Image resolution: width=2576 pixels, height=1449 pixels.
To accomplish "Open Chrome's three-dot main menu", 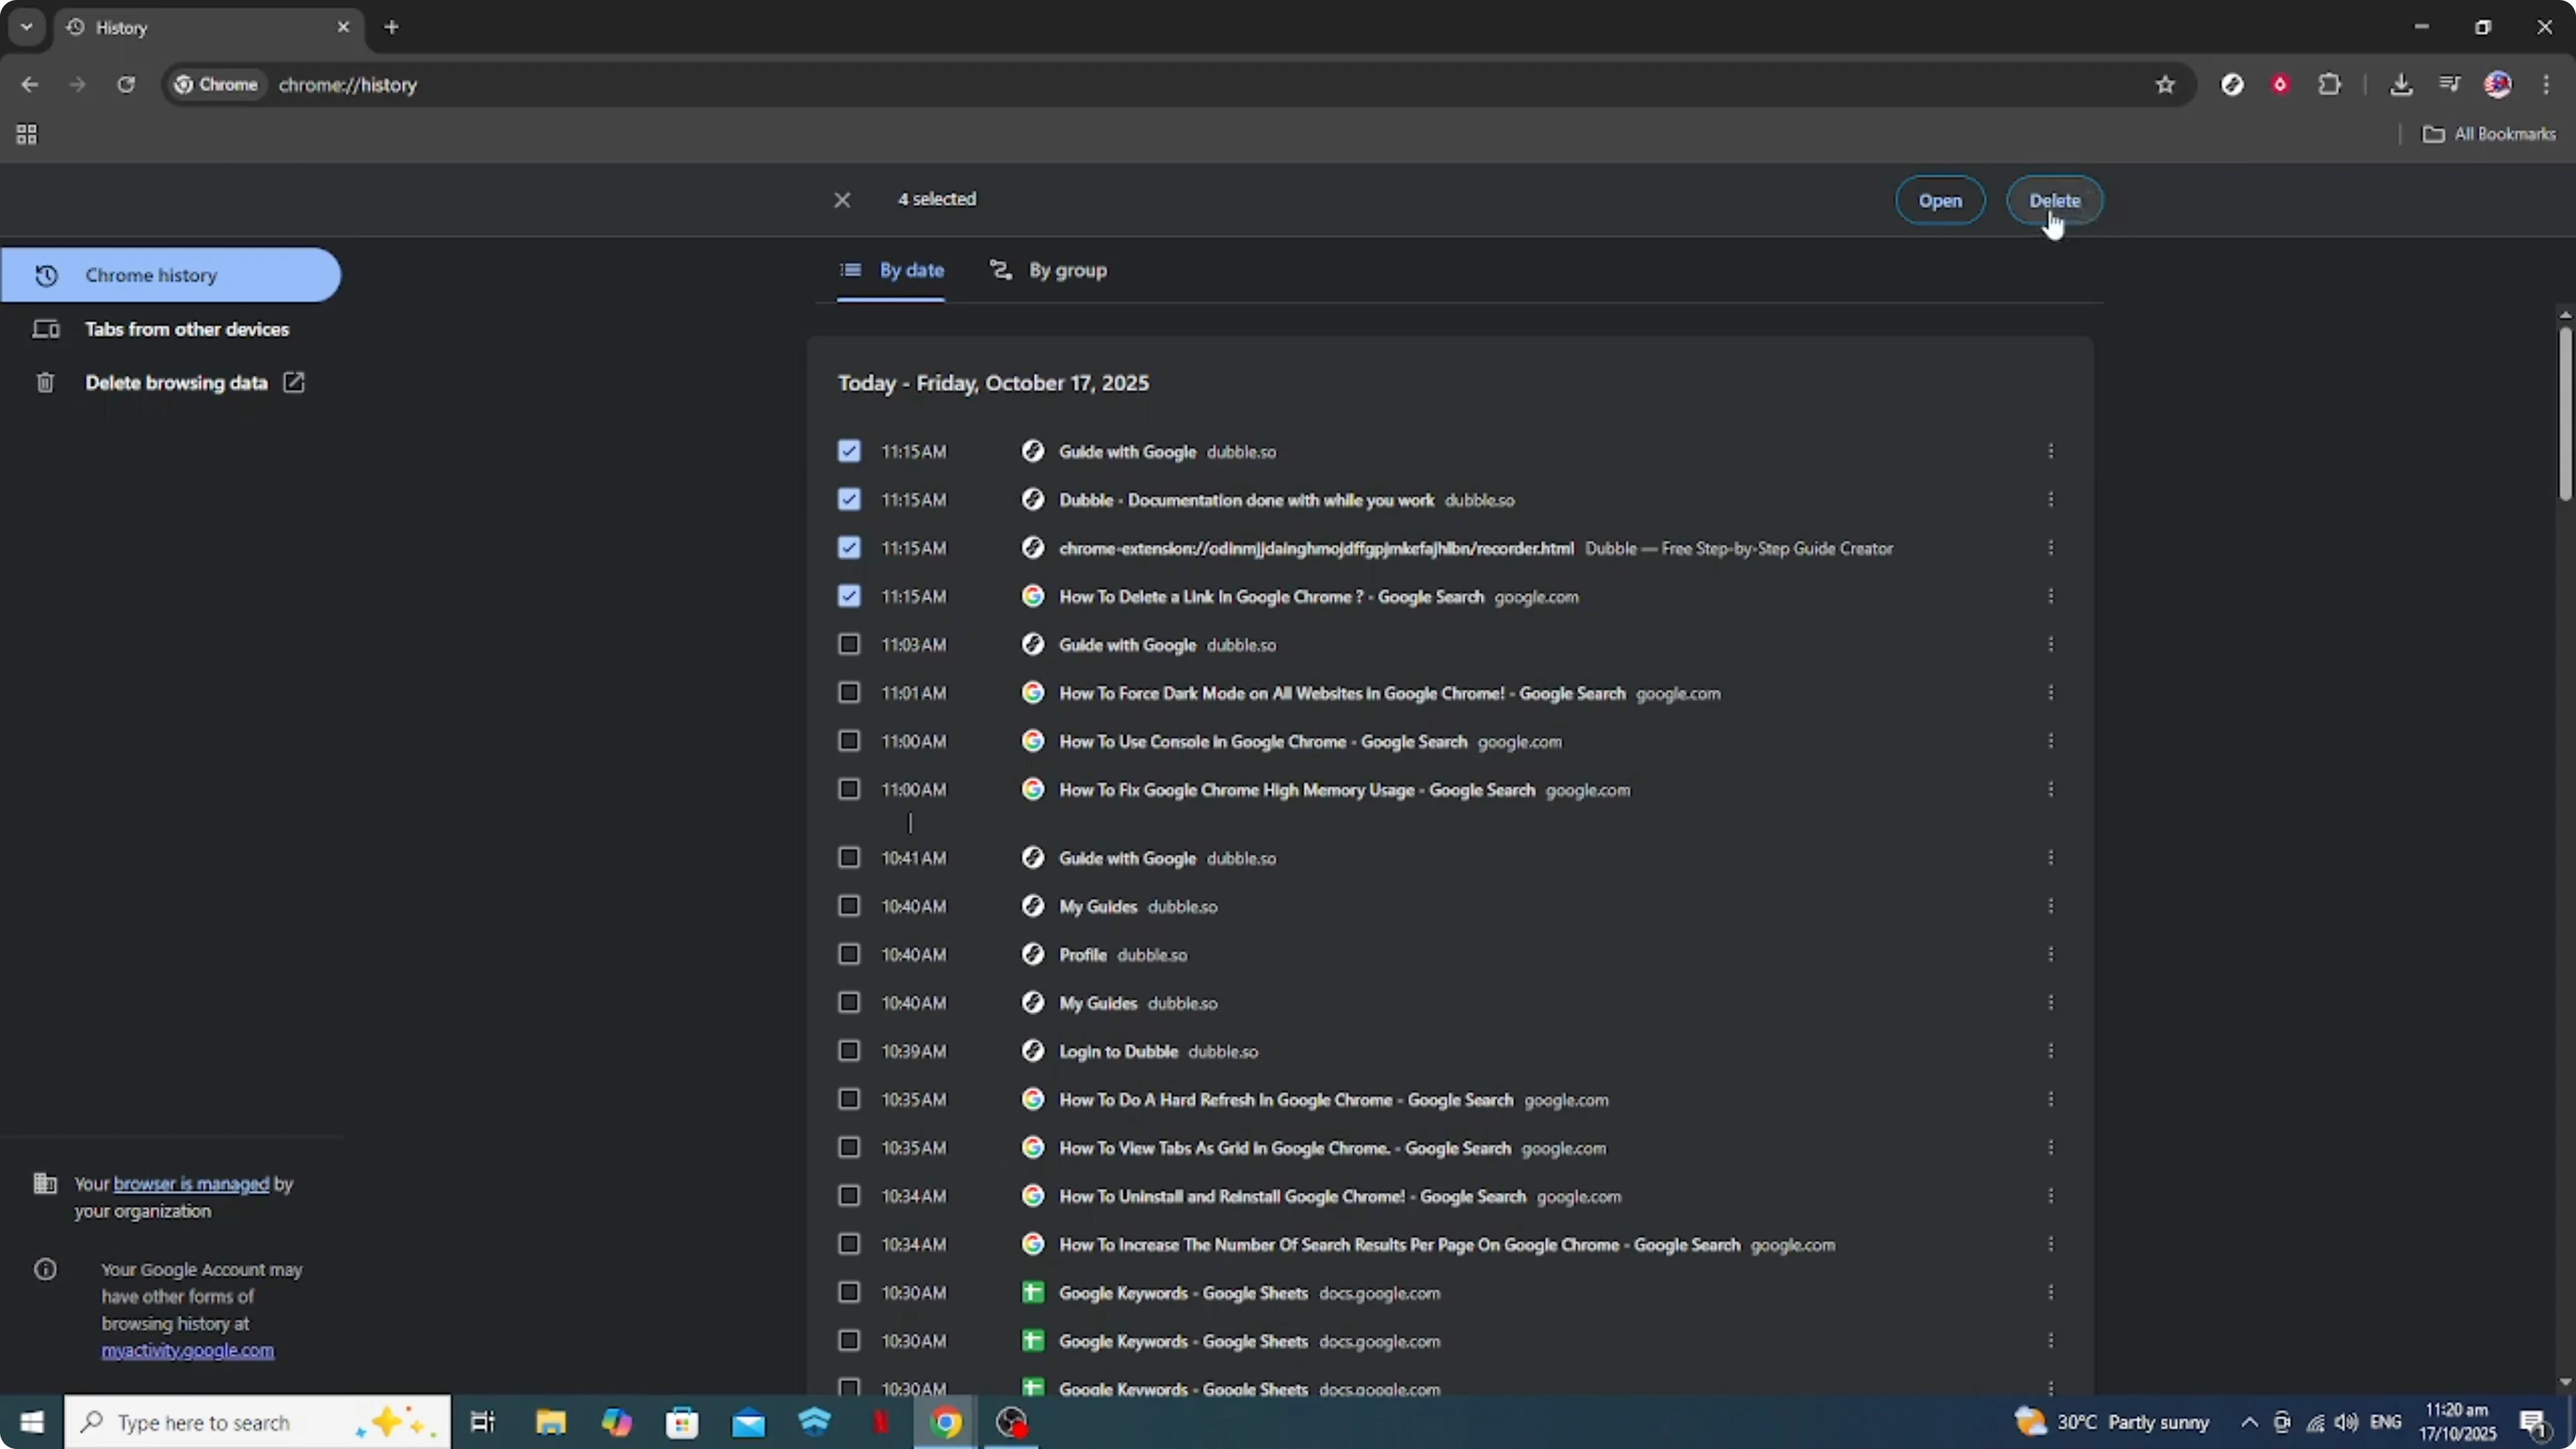I will [x=2546, y=85].
